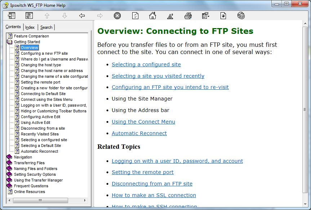This screenshot has height=210, width=311.
Task: Follow How to make an SSL connection link
Action: pyautogui.click(x=154, y=195)
